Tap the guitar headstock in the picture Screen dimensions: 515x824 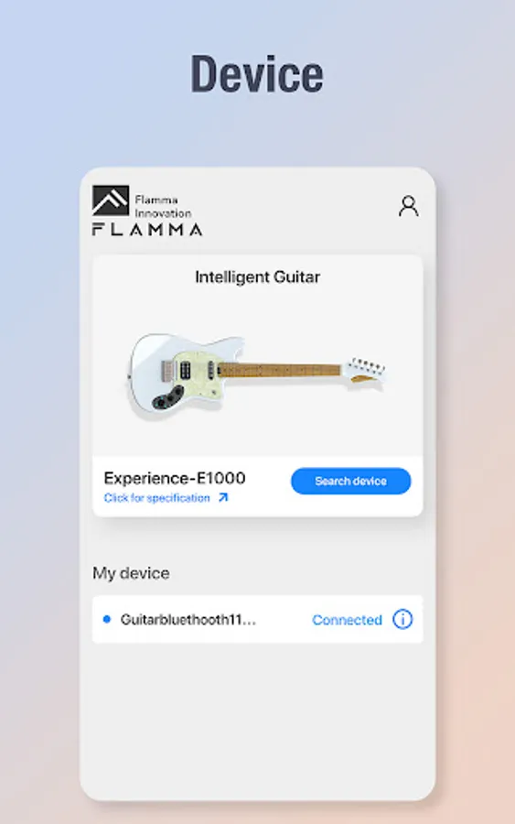point(366,370)
